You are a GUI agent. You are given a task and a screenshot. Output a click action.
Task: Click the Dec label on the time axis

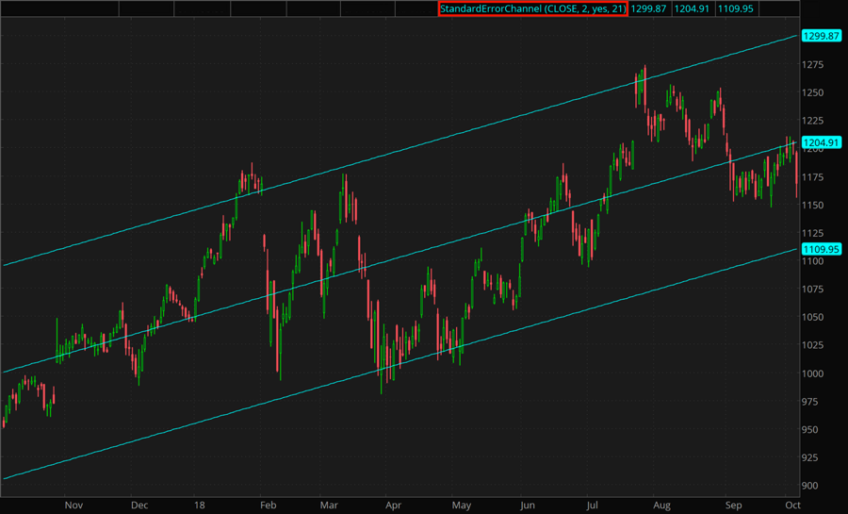[139, 505]
